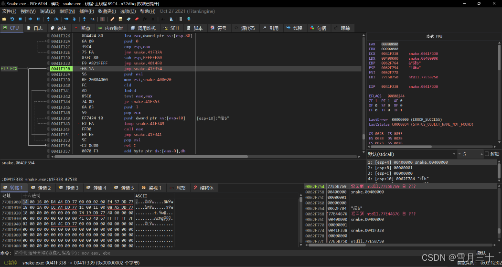This screenshot has height=267, width=502.
Task: Open Bookmarks red toolbar icon
Action: pyautogui.click(x=137, y=19)
